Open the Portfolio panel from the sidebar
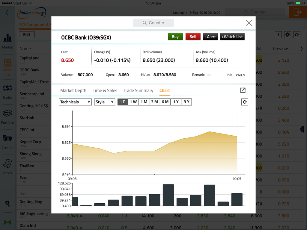307x230 pixels. pos(7,115)
